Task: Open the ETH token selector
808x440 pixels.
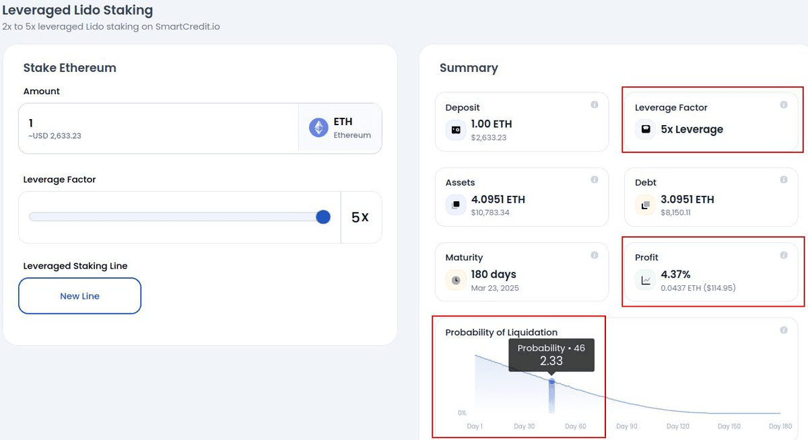Action: click(x=340, y=128)
